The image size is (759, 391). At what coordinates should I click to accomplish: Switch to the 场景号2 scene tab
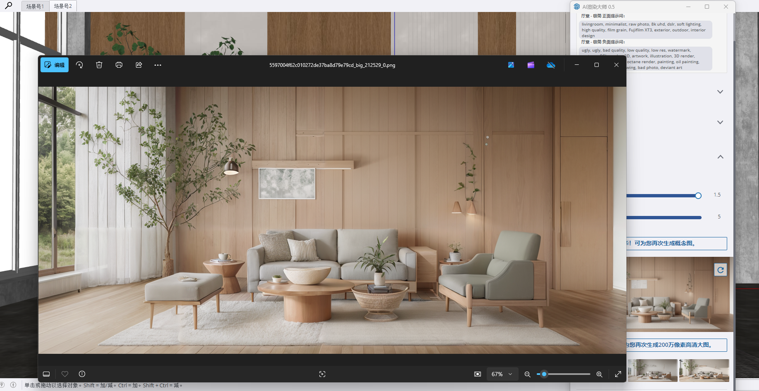(x=63, y=6)
